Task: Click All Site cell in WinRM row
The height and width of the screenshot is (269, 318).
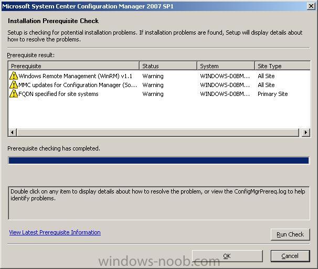Action: pos(266,76)
